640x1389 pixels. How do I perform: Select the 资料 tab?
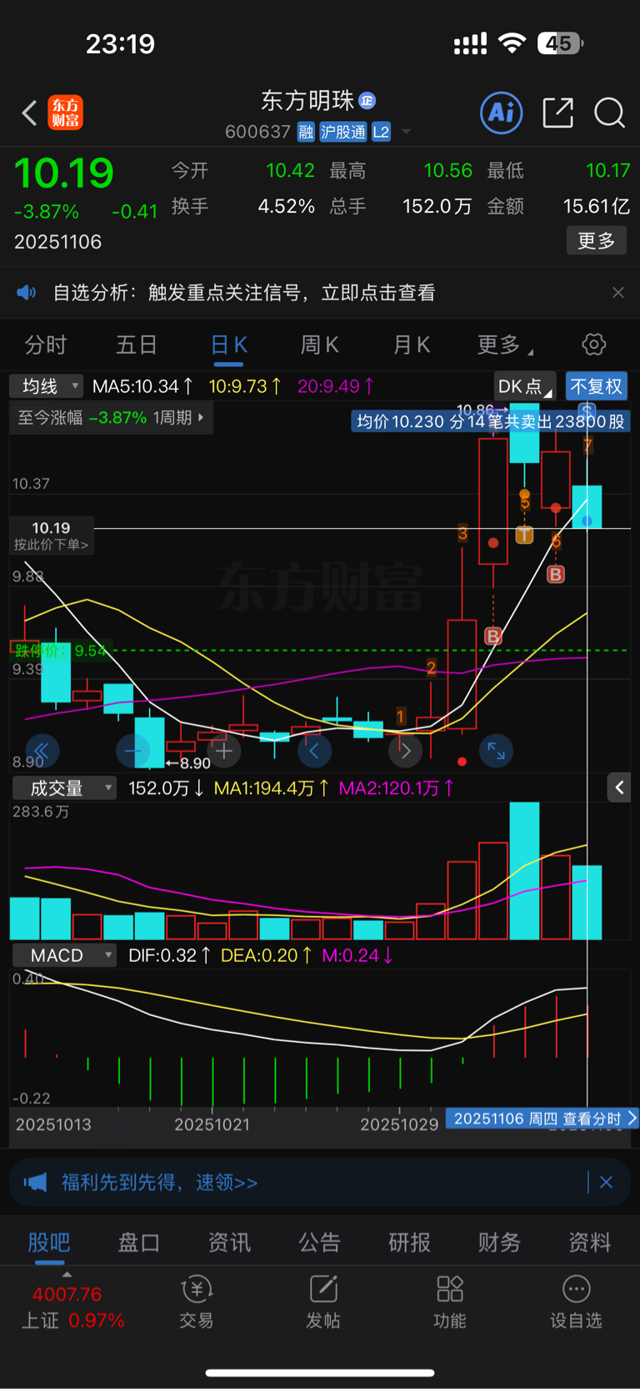pos(589,1242)
